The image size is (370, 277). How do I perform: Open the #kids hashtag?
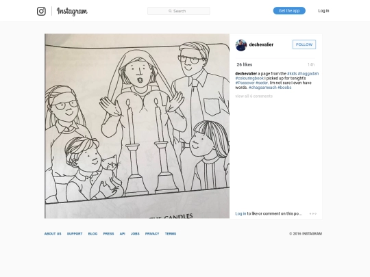pyautogui.click(x=292, y=73)
